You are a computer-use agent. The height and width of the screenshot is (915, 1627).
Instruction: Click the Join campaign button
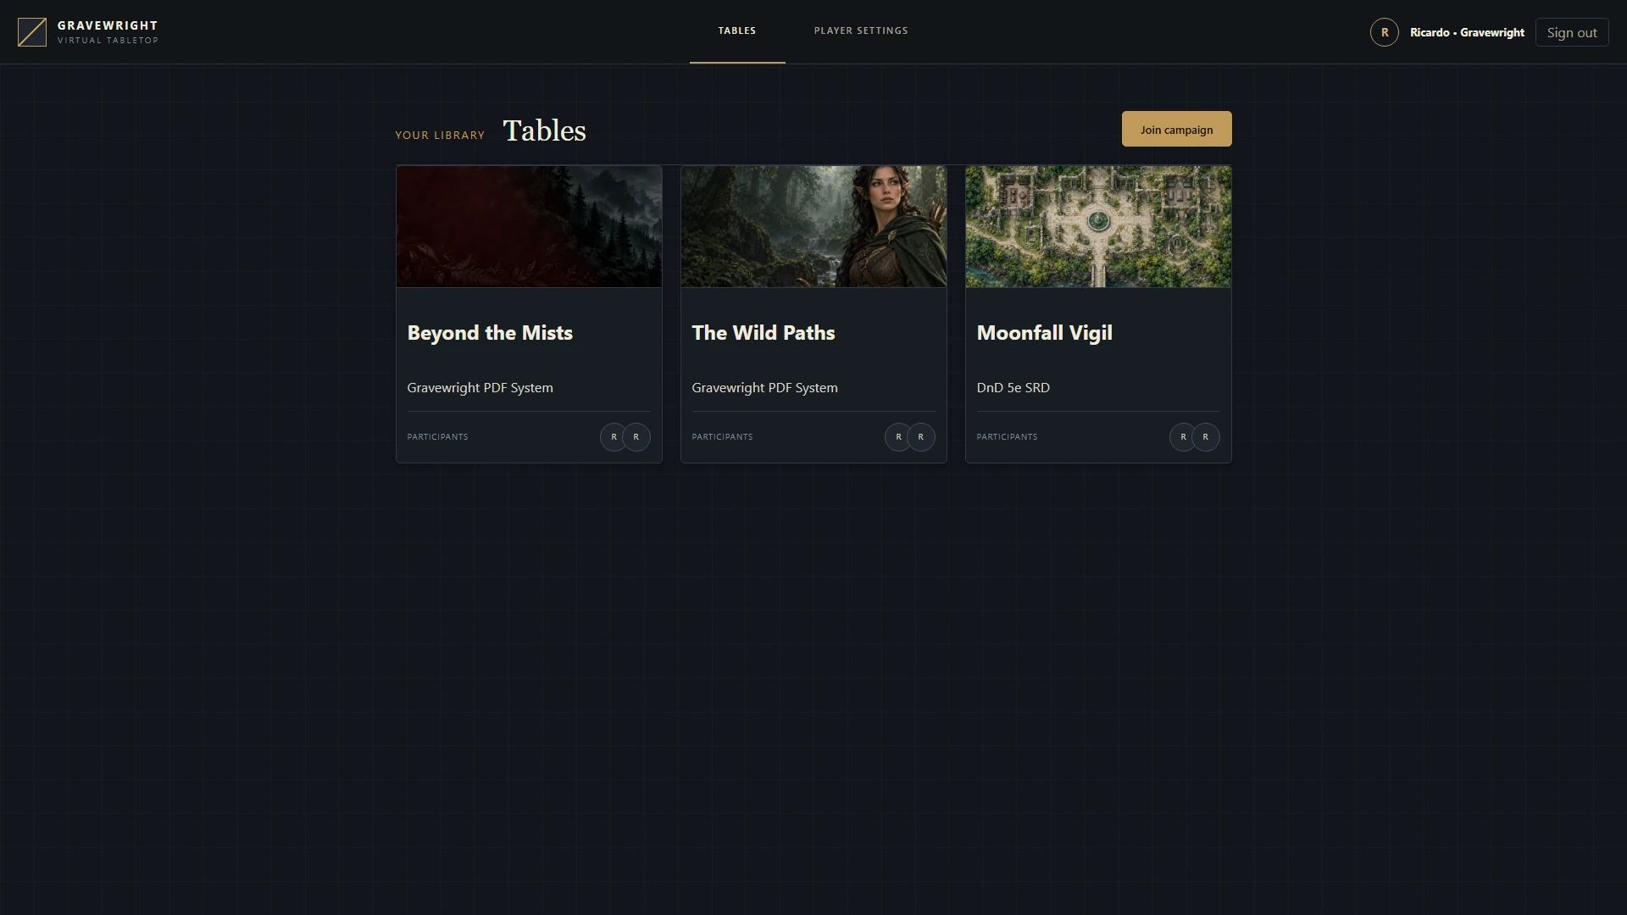[1176, 129]
